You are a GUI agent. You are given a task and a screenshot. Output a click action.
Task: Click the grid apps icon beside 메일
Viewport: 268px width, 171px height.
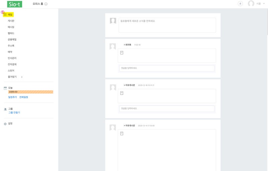click(5, 15)
